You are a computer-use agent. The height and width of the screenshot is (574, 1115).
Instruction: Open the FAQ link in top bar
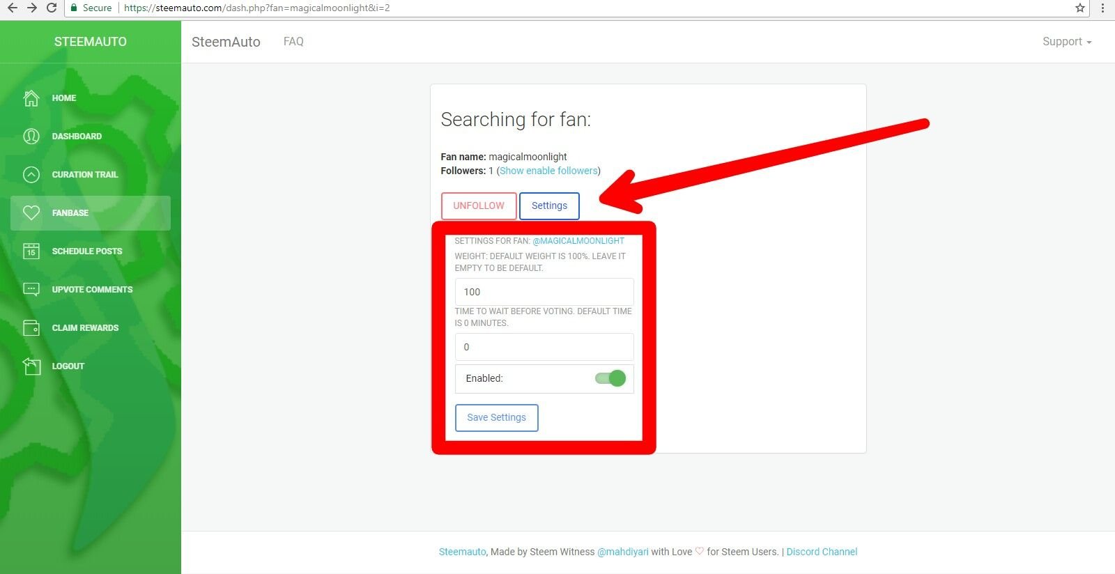tap(293, 42)
